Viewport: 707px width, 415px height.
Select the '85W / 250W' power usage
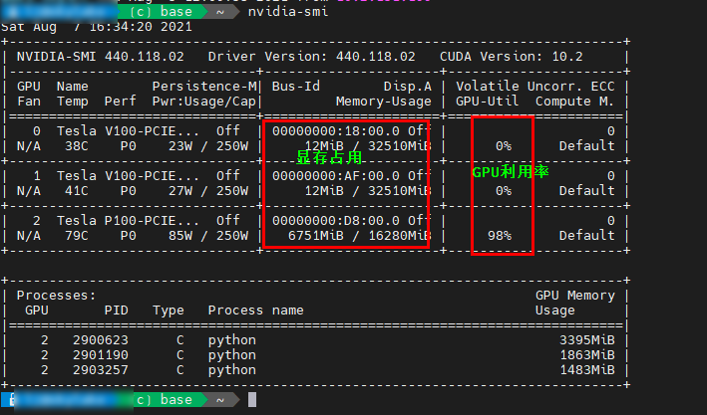tap(208, 236)
